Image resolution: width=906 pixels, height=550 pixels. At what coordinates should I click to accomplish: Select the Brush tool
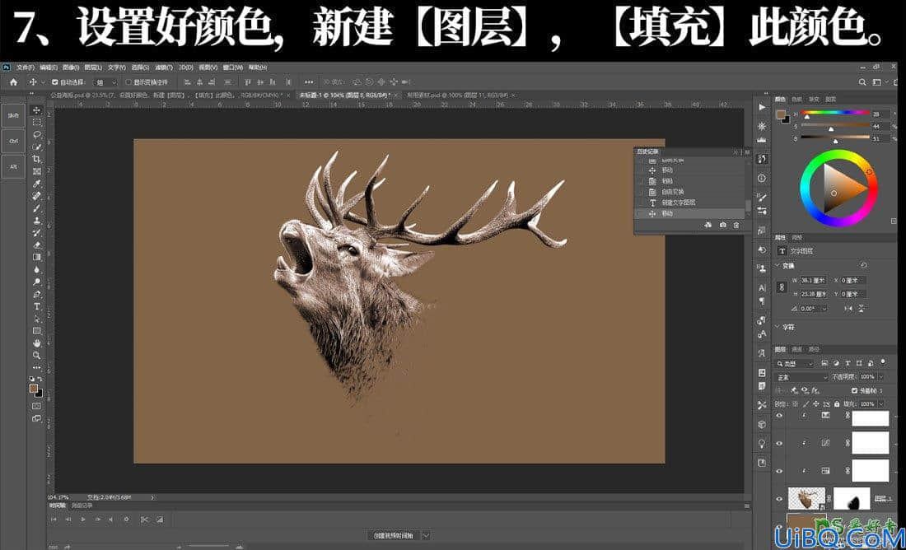(x=37, y=208)
